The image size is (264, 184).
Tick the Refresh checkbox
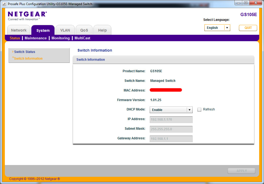pos(199,110)
